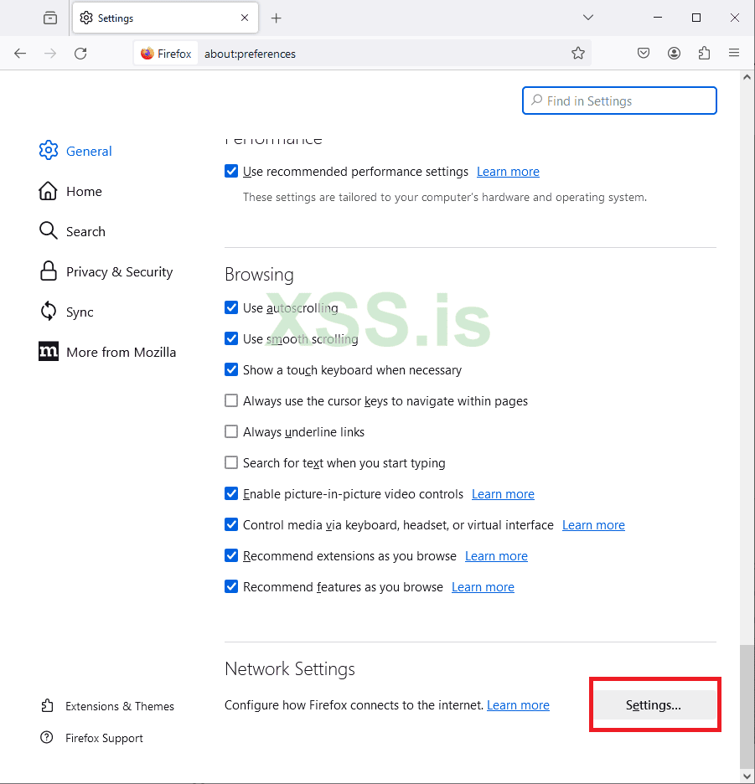
Task: Enable Always underline links checkbox
Action: (232, 431)
